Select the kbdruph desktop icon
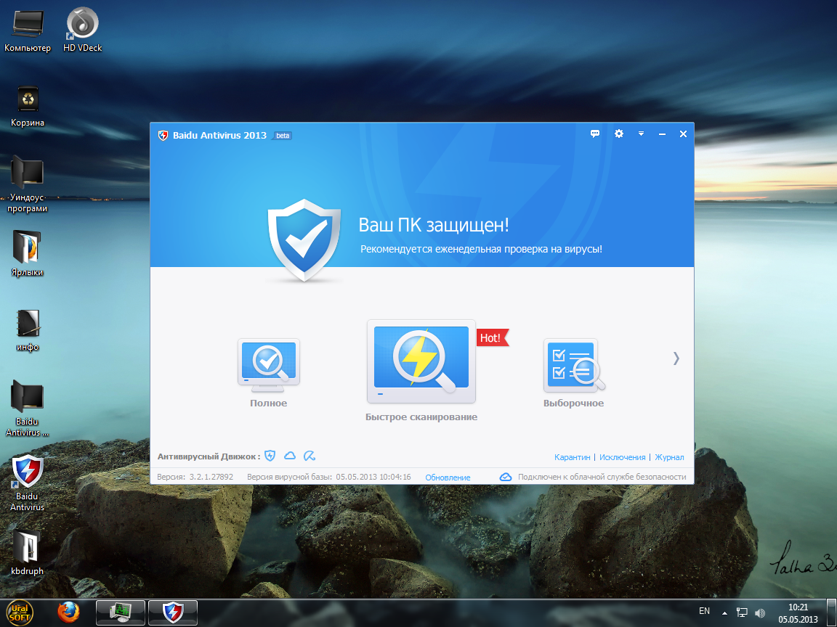Screen dimensions: 837x627 point(27,552)
